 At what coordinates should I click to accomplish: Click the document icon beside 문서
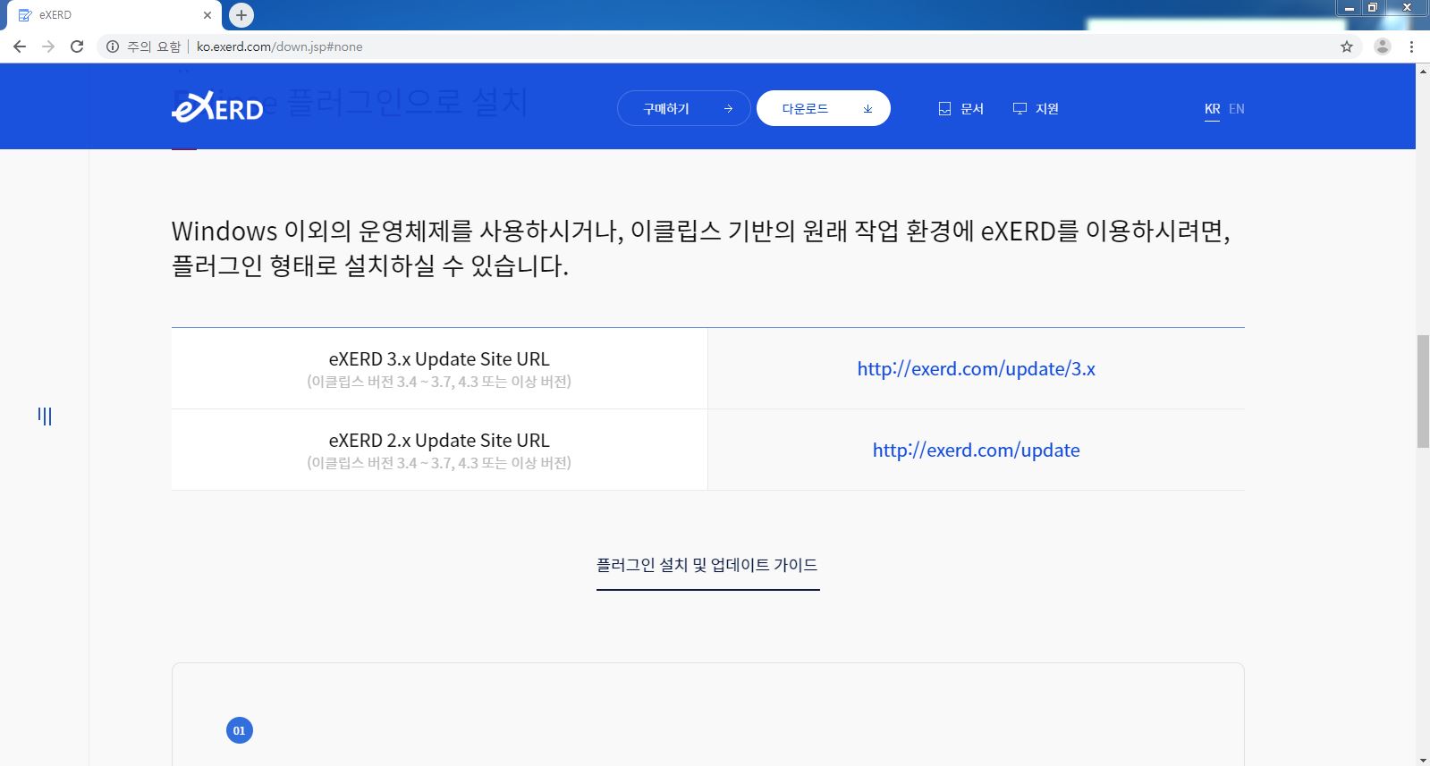point(944,109)
